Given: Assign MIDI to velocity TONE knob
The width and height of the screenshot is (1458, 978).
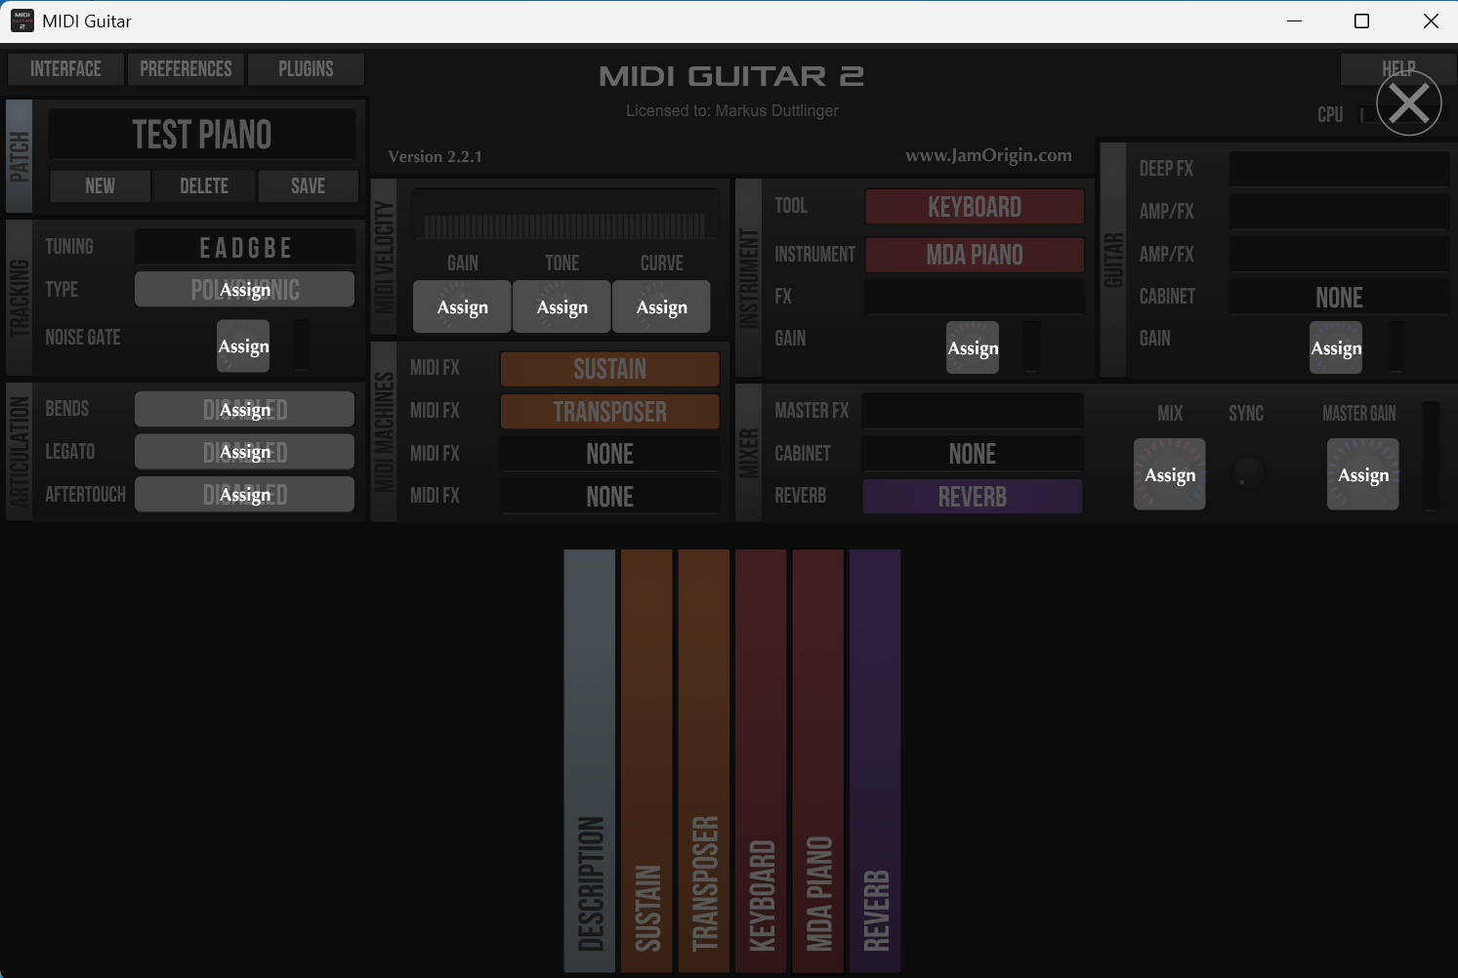Looking at the screenshot, I should [562, 307].
